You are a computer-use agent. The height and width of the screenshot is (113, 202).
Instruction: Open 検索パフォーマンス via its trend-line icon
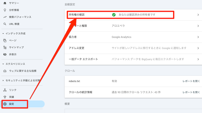(5, 17)
